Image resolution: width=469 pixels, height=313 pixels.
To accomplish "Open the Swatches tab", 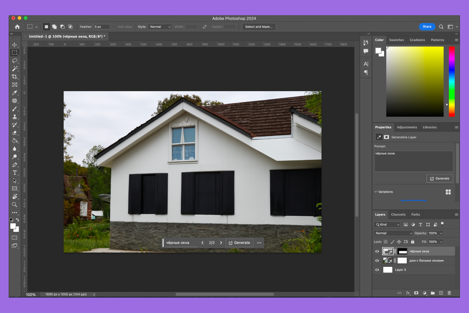I will pos(396,40).
